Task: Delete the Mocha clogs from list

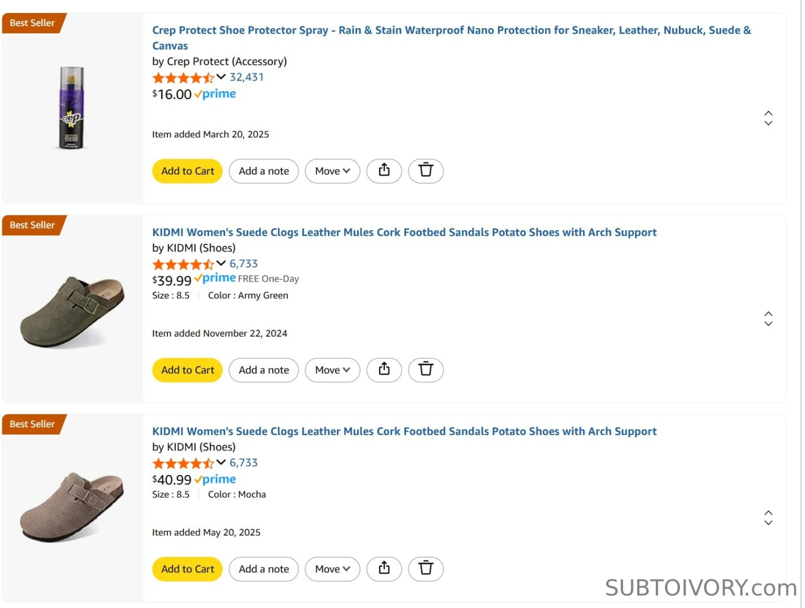Action: click(x=426, y=569)
